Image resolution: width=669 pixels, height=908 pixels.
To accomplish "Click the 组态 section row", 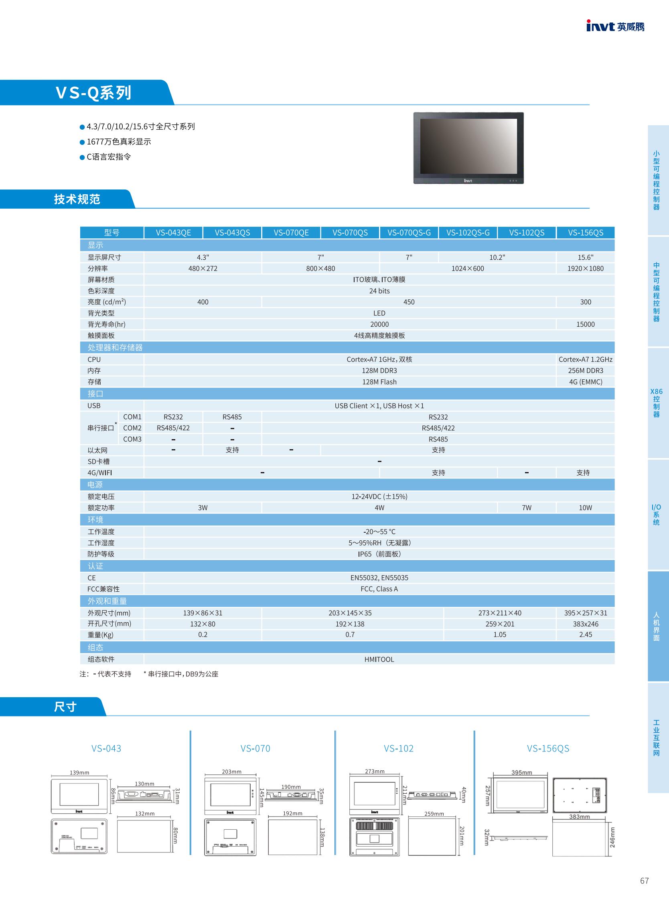I will (x=347, y=647).
